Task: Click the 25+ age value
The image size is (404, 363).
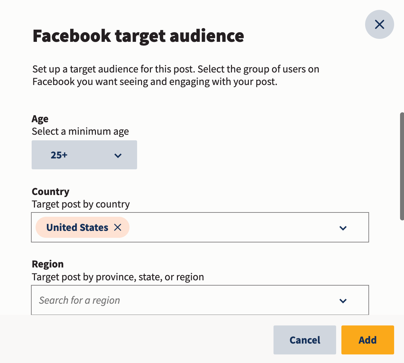Action: coord(58,155)
